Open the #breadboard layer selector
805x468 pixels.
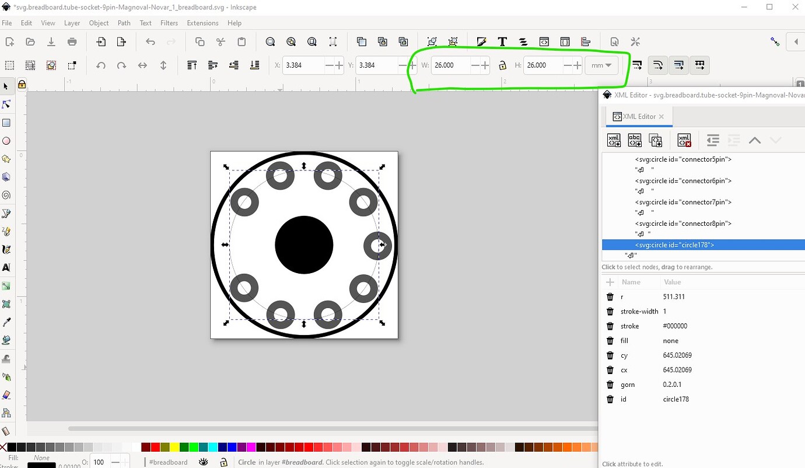pyautogui.click(x=169, y=462)
